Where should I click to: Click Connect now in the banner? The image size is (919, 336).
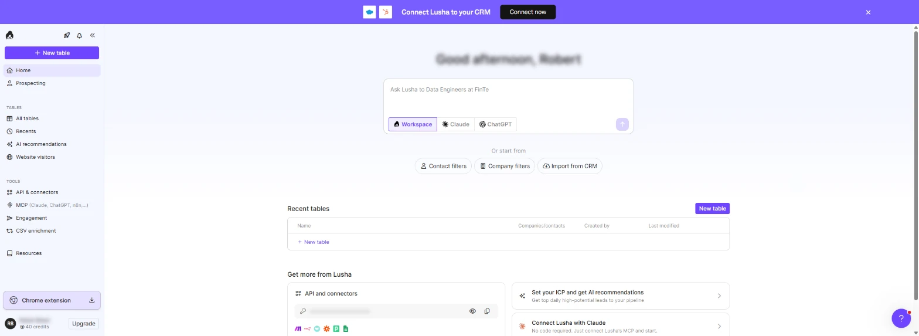point(527,12)
